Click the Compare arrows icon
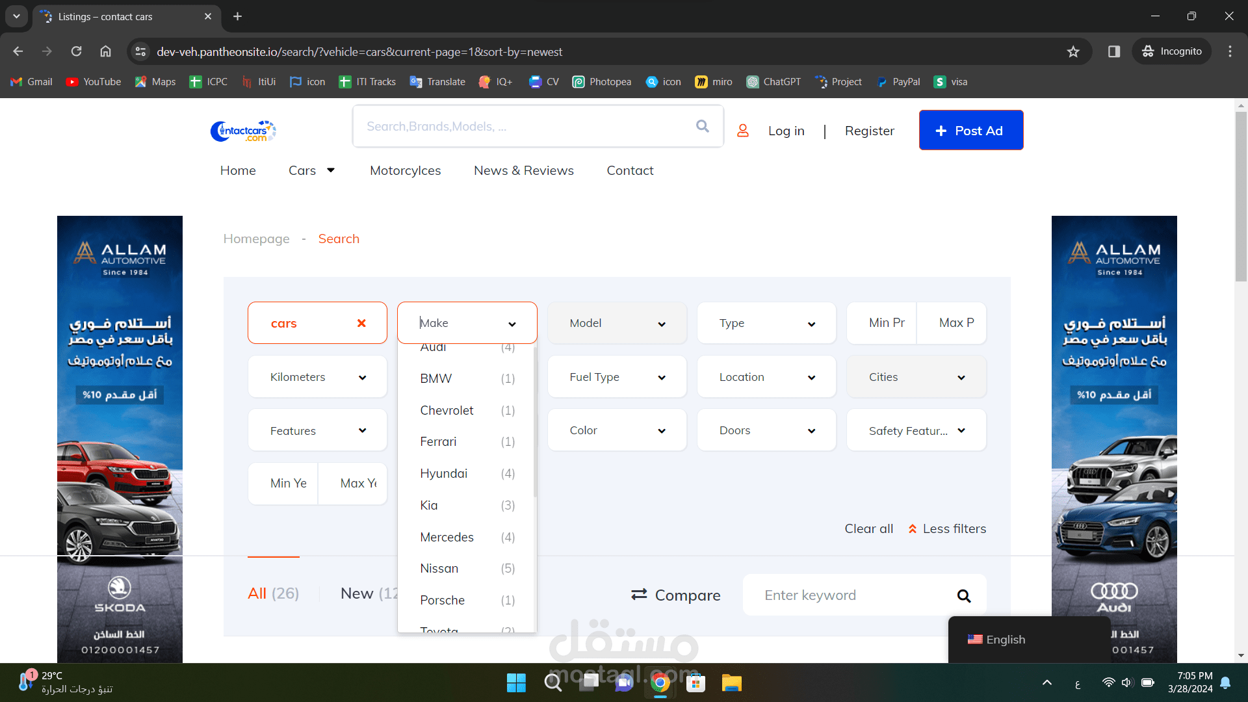The width and height of the screenshot is (1248, 702). (639, 595)
